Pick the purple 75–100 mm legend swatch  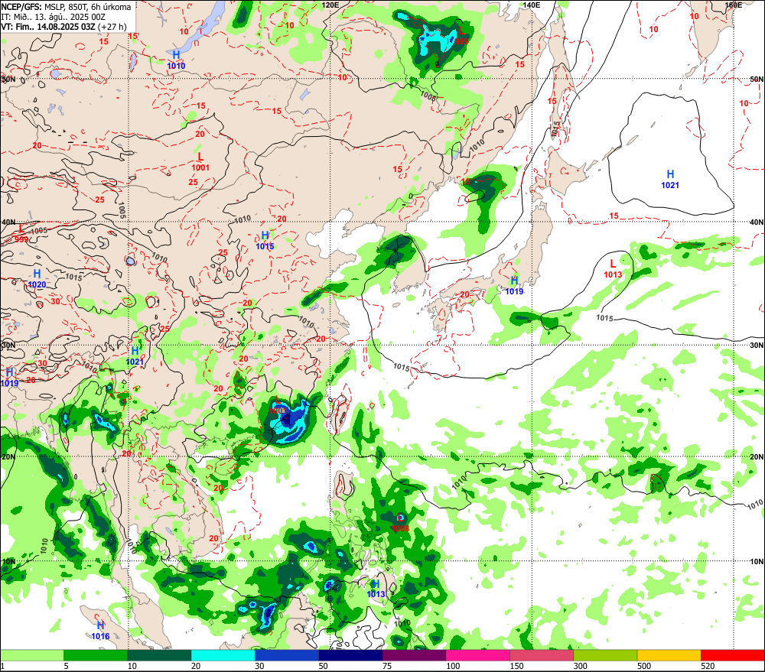coord(414,655)
